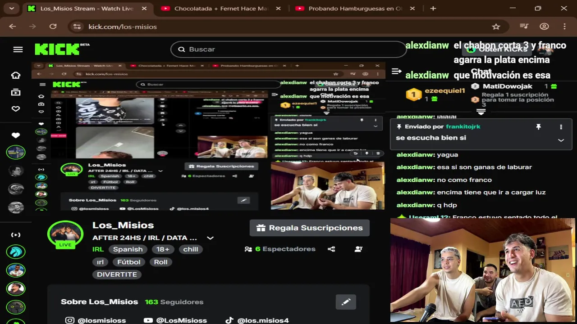Select the DIVERTITE tag
Image resolution: width=577 pixels, height=324 pixels.
click(117, 274)
